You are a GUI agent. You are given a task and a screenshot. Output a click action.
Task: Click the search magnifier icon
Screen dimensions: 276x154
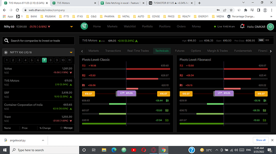coord(6,41)
